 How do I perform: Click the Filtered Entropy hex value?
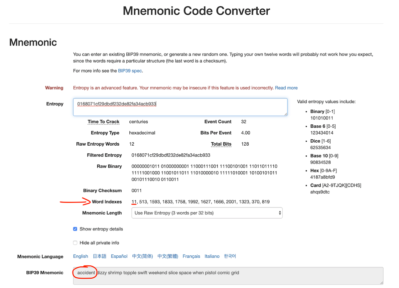click(171, 155)
